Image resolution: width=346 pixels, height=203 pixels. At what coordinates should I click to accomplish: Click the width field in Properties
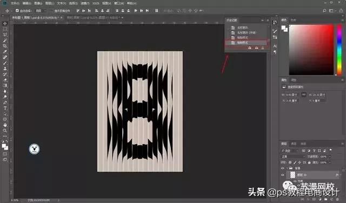click(x=292, y=95)
